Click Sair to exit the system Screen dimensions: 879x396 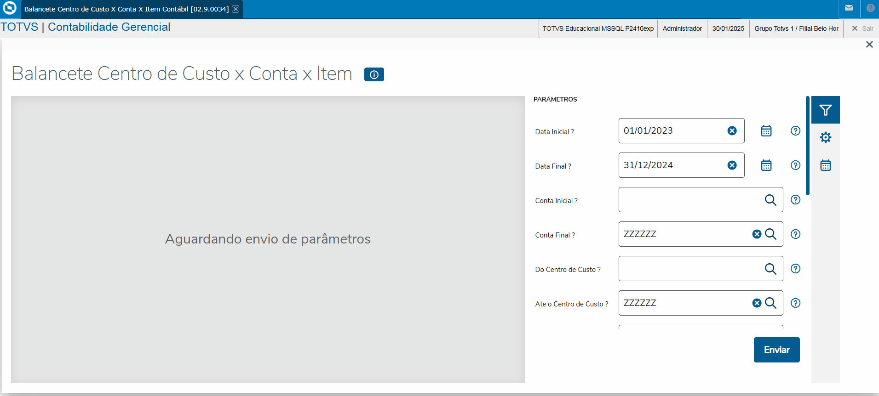pos(862,28)
